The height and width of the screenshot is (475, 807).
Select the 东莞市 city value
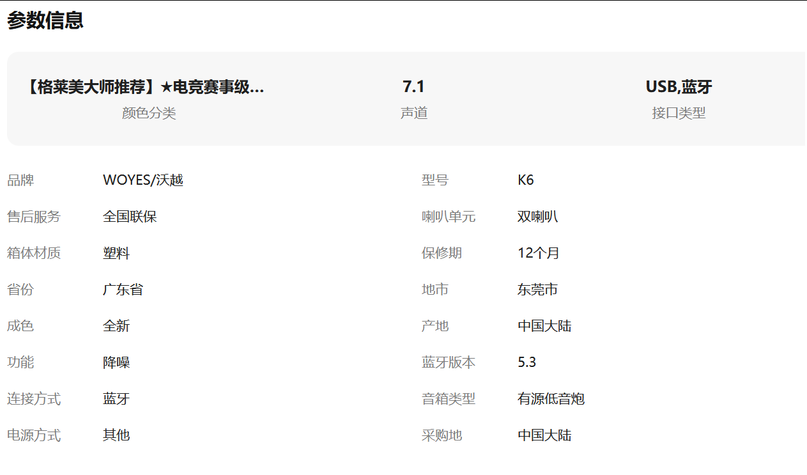point(537,289)
